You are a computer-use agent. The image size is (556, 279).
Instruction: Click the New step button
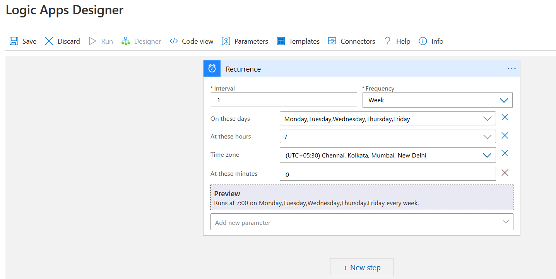coord(361,267)
